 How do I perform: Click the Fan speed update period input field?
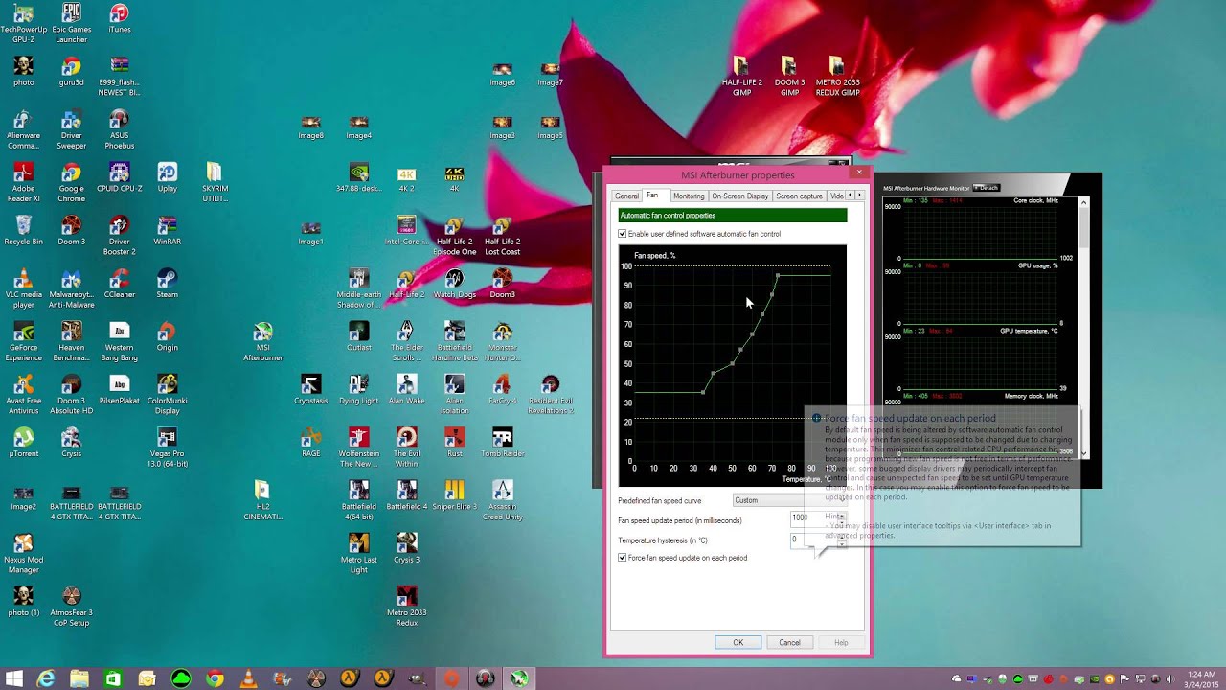[x=812, y=517]
